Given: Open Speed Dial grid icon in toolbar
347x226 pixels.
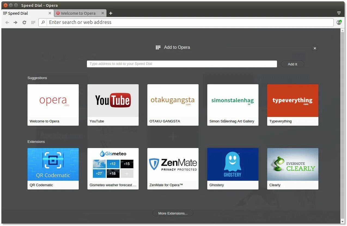Looking at the screenshot, I should (33, 22).
